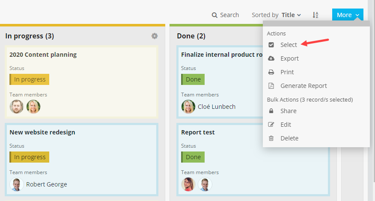Open the 2020 Content planning card
The image size is (375, 201).
point(43,55)
